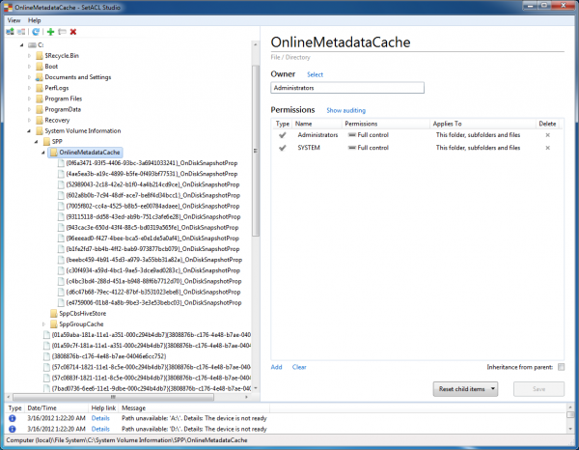579x450 pixels.
Task: Click the Clear permissions link
Action: (299, 367)
